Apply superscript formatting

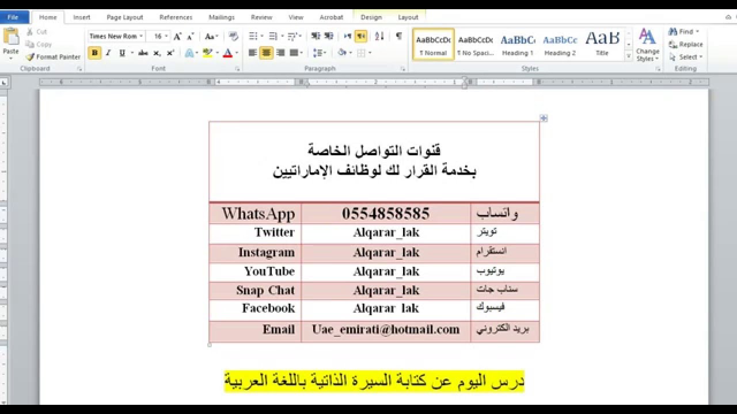point(170,53)
